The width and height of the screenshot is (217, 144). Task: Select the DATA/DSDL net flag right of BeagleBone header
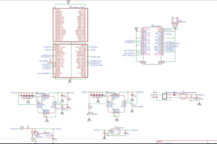(93, 65)
